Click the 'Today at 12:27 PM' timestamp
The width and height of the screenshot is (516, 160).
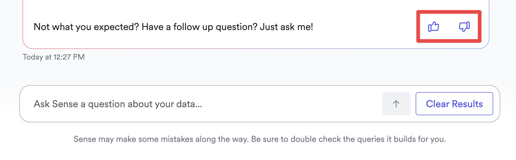click(x=54, y=57)
